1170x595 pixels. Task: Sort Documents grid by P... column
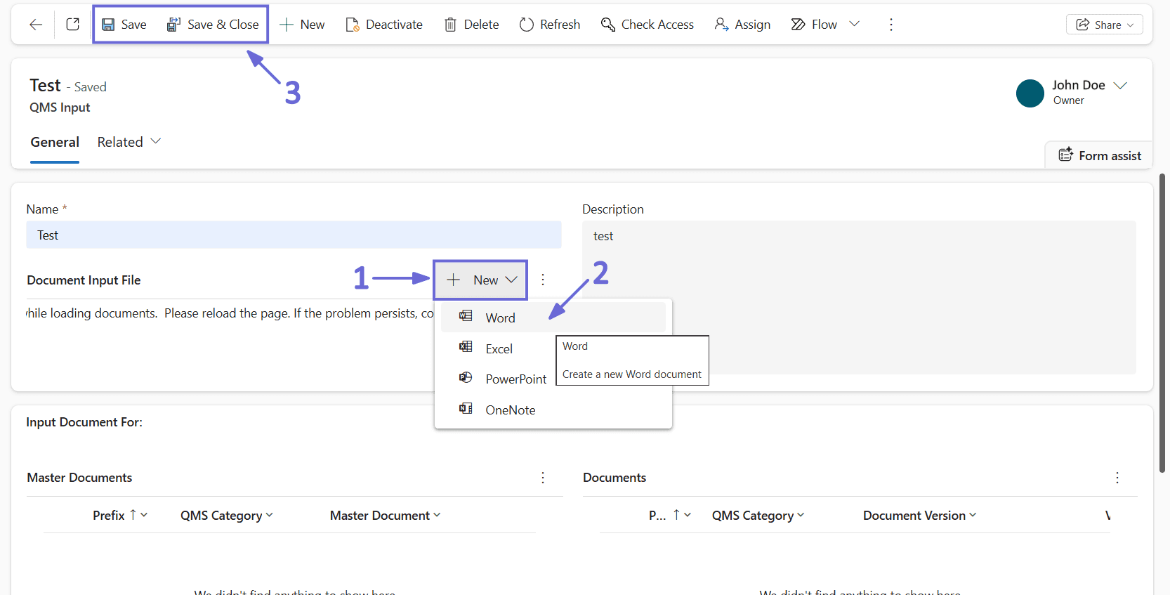(670, 515)
